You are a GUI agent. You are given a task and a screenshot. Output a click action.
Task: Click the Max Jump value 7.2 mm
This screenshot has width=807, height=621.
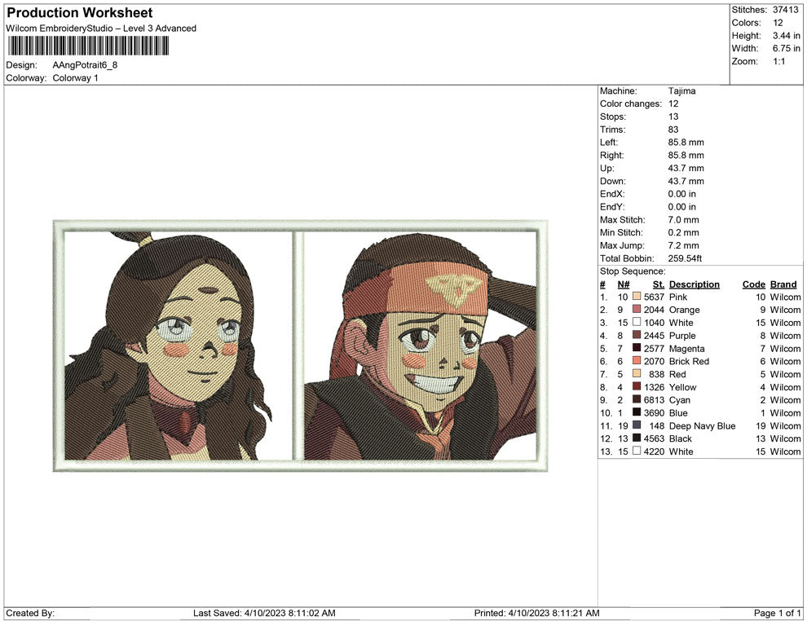click(683, 245)
